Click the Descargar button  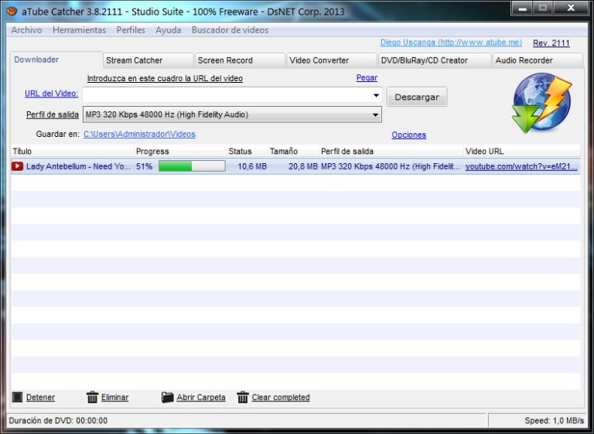(417, 97)
